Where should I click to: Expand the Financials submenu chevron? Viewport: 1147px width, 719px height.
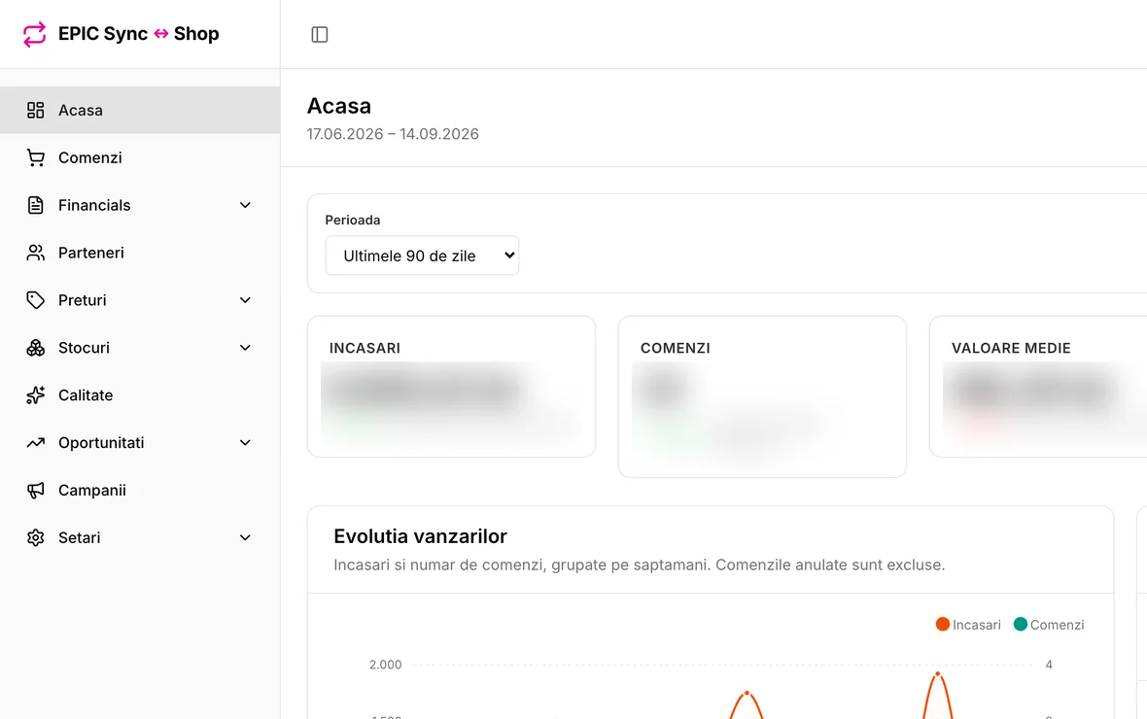[245, 206]
